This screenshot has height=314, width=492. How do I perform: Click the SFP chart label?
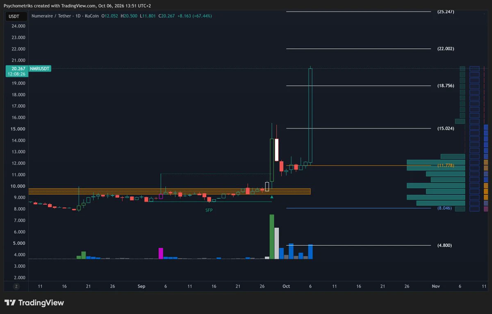point(209,210)
